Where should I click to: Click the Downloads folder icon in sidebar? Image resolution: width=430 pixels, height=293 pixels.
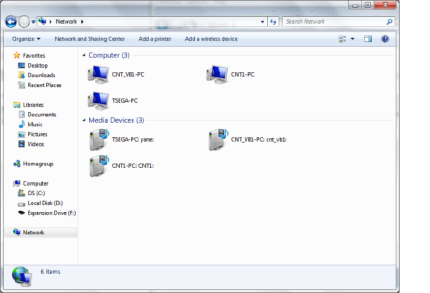tap(22, 75)
